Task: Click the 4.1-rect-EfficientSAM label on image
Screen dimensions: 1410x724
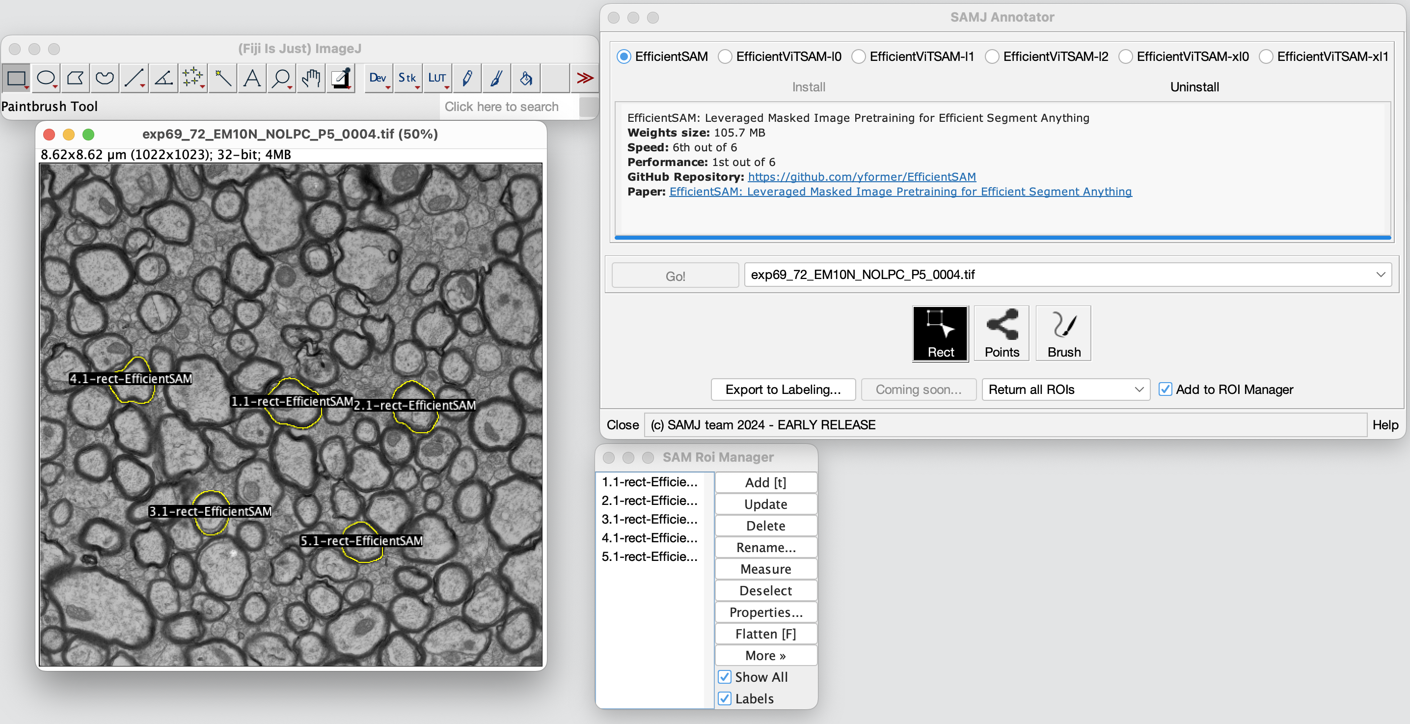Action: pos(130,379)
